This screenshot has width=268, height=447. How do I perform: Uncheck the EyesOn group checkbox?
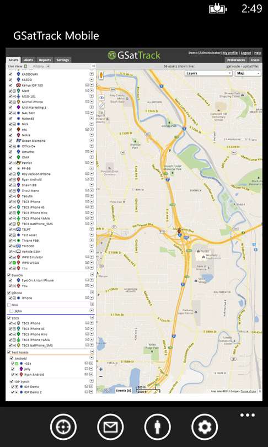(9, 275)
